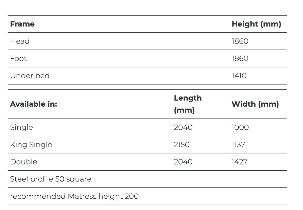Click the Head row's 1860 height value
Viewport: 303px width, 210px height.
click(240, 41)
